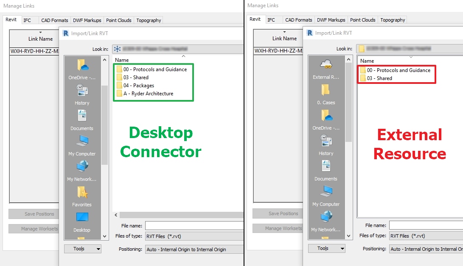Open History in right dialog's places sidebar
The image size is (463, 266).
click(x=326, y=145)
